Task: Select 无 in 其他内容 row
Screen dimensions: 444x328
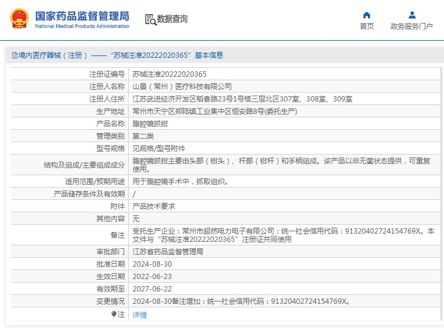Action: (x=136, y=219)
